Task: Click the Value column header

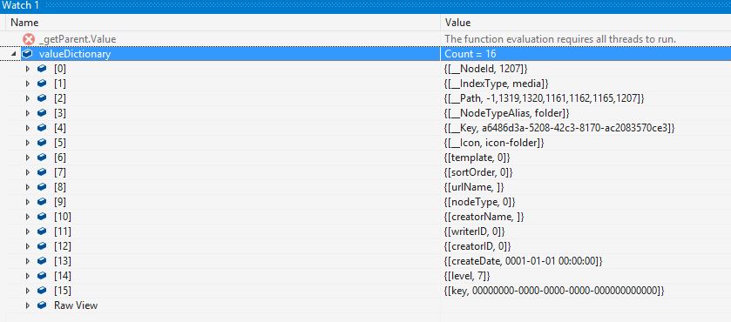Action: click(457, 23)
